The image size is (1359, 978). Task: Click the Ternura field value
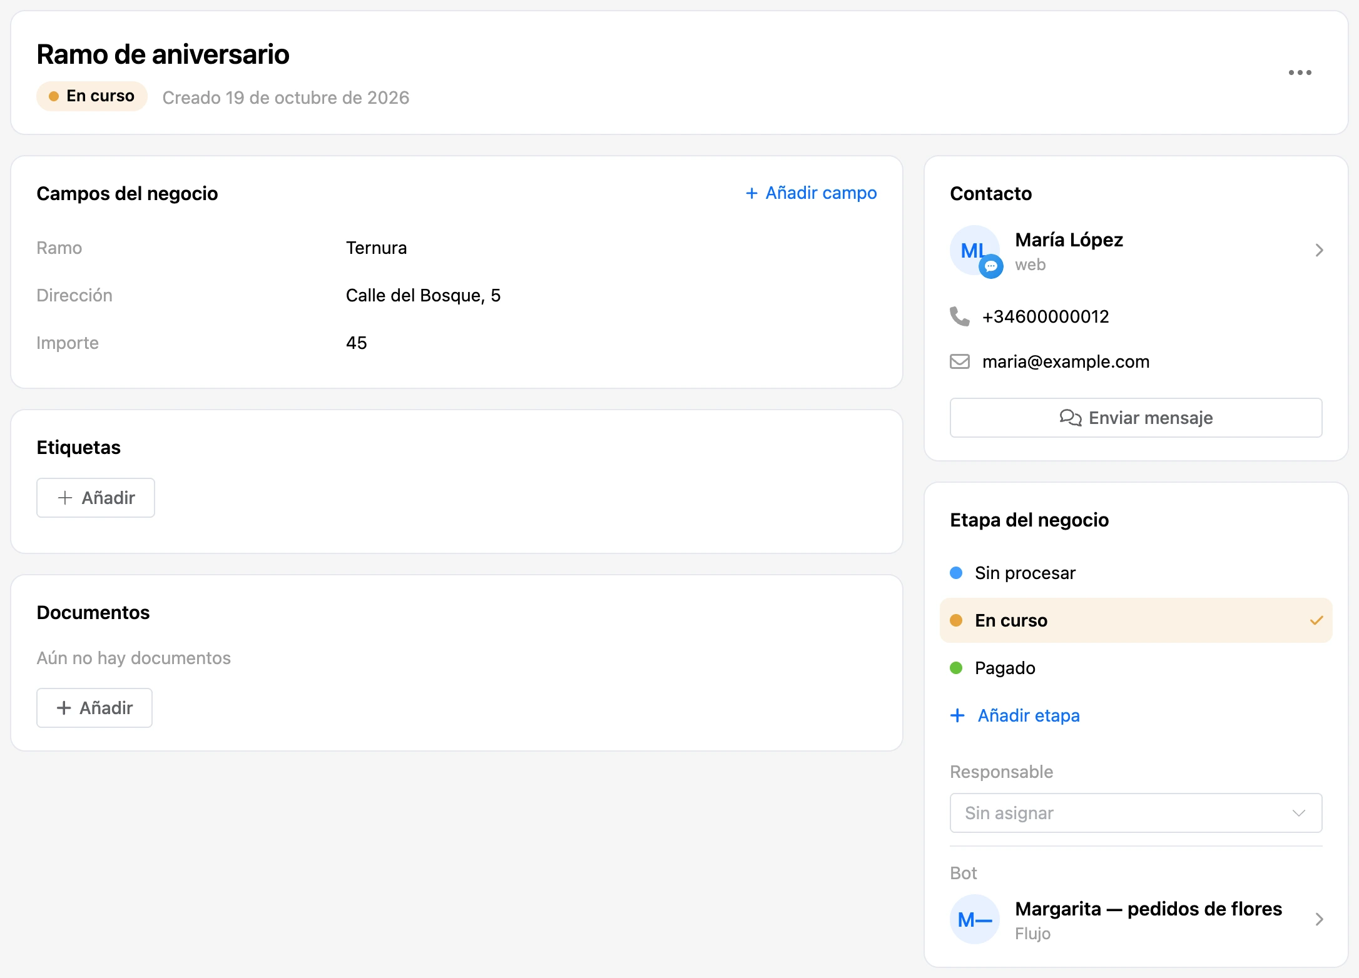pyautogui.click(x=376, y=248)
